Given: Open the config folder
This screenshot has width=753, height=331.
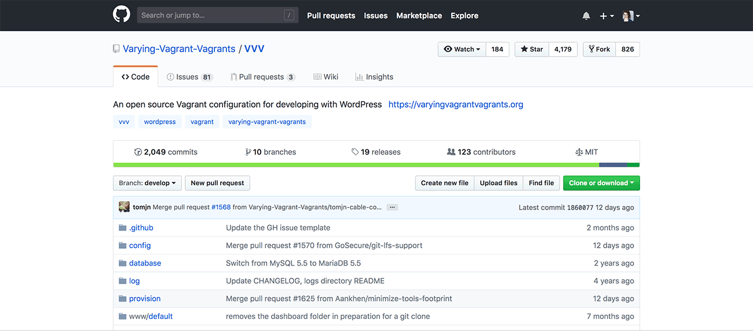Looking at the screenshot, I should [140, 245].
